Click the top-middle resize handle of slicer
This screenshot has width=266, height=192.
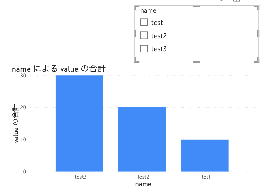pyautogui.click(x=196, y=6)
